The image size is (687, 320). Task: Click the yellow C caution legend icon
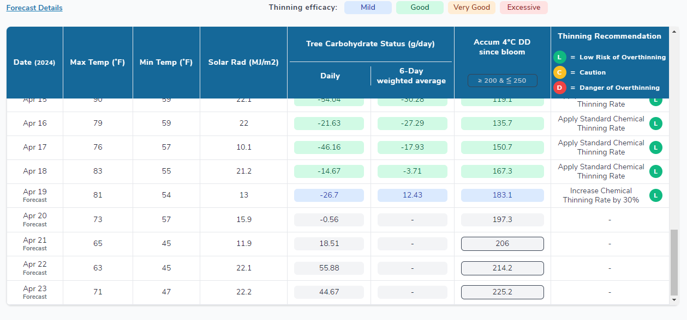coord(559,72)
